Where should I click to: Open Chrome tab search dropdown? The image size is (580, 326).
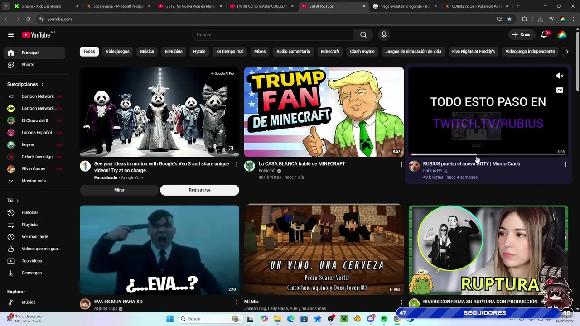6,6
